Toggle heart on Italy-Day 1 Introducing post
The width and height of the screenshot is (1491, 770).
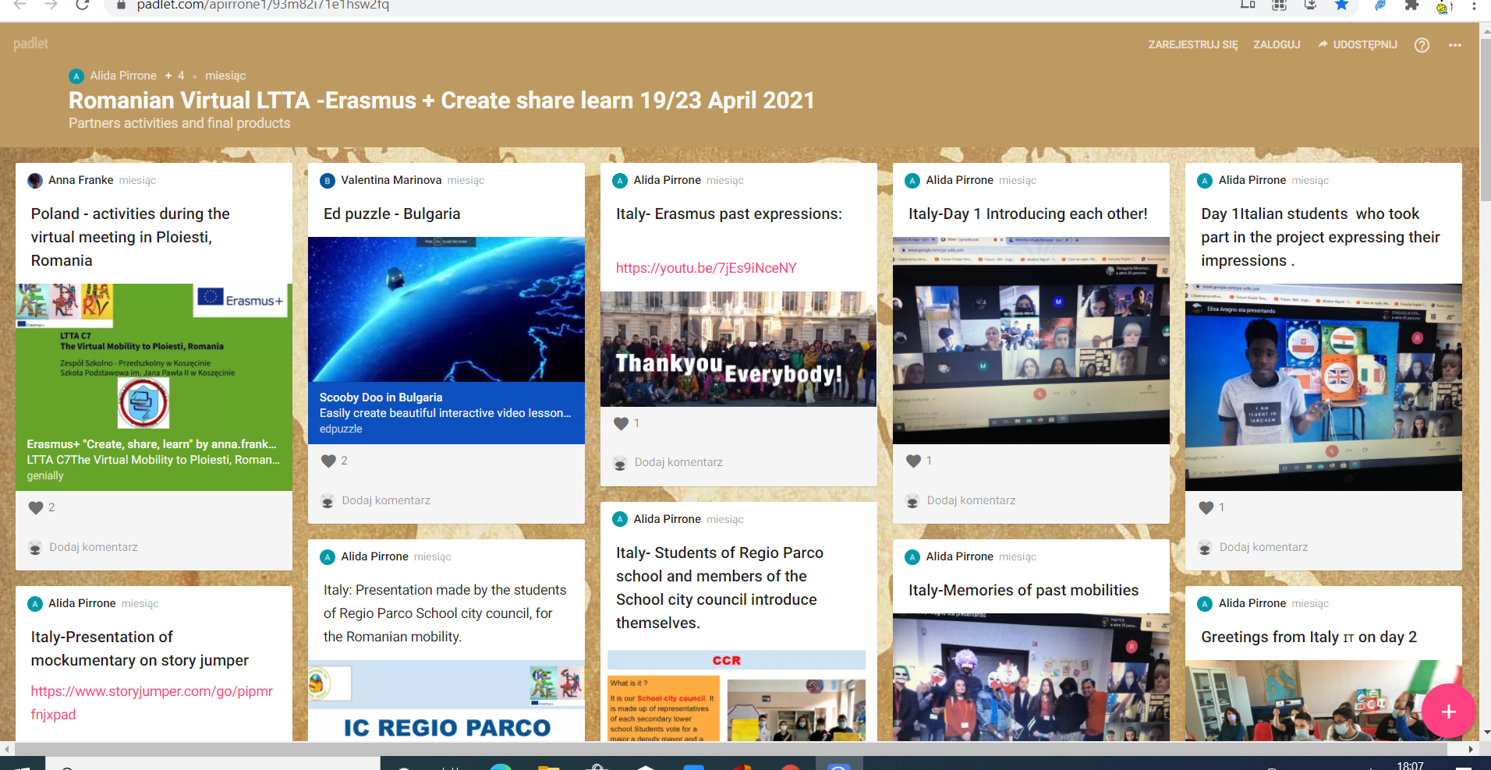(x=913, y=461)
